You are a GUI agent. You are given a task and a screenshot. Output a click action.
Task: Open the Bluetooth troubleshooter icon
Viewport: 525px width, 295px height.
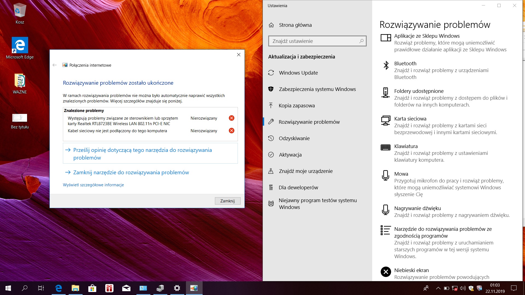click(386, 65)
